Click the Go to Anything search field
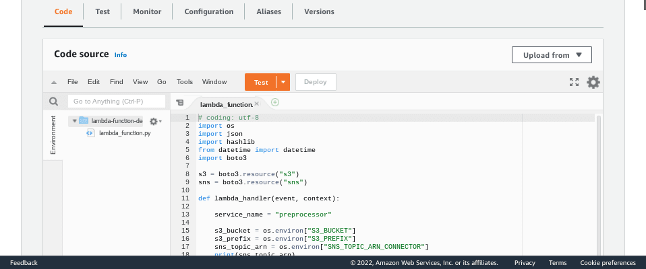 [x=117, y=102]
